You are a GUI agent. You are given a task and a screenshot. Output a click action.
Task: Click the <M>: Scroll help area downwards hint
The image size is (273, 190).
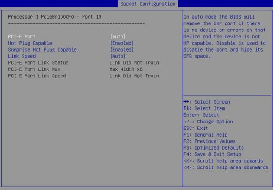tap(226, 167)
